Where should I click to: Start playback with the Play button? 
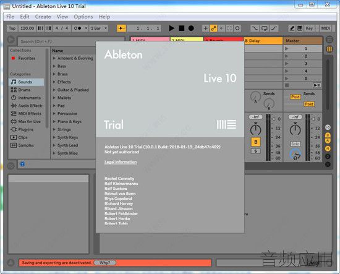pos(171,28)
